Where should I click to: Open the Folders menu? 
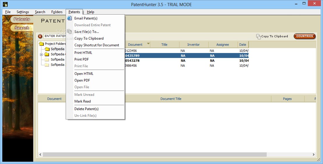[57, 12]
